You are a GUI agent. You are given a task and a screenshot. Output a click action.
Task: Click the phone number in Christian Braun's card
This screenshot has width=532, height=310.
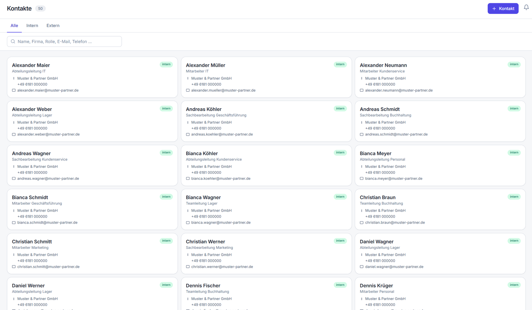(x=380, y=217)
